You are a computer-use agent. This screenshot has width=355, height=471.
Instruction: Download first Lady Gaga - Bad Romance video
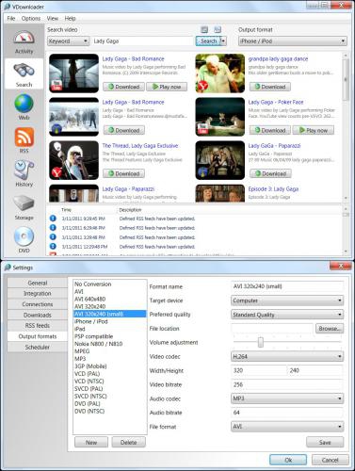pyautogui.click(x=124, y=87)
